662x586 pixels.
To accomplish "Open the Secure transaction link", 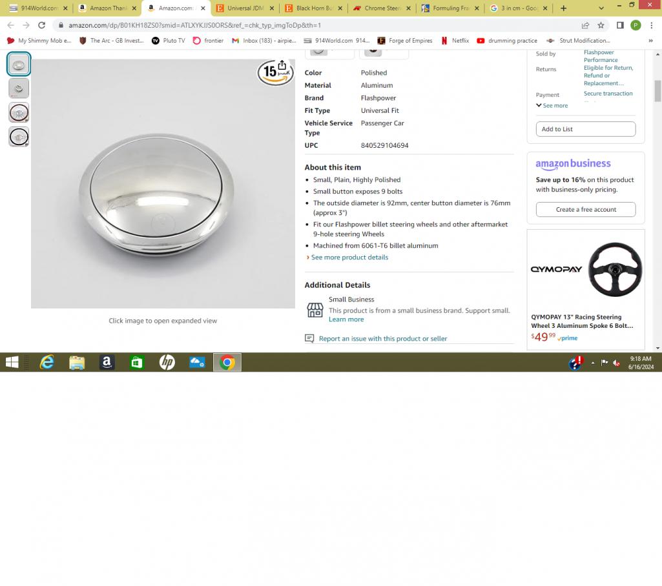I will [608, 94].
